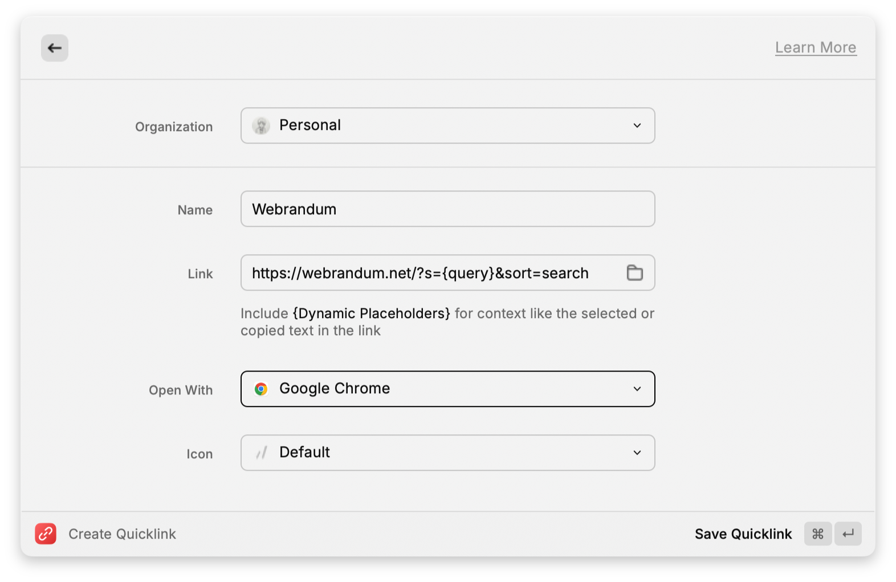Click the folder icon in Link field
The image size is (896, 582).
pyautogui.click(x=634, y=273)
